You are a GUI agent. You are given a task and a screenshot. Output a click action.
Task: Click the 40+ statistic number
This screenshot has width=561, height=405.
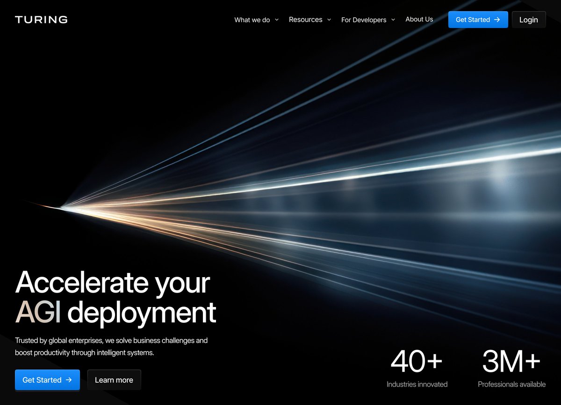(417, 362)
